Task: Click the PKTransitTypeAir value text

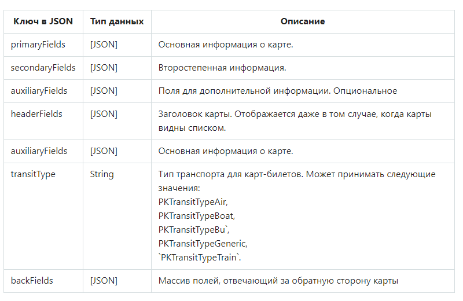Action: coord(193,202)
